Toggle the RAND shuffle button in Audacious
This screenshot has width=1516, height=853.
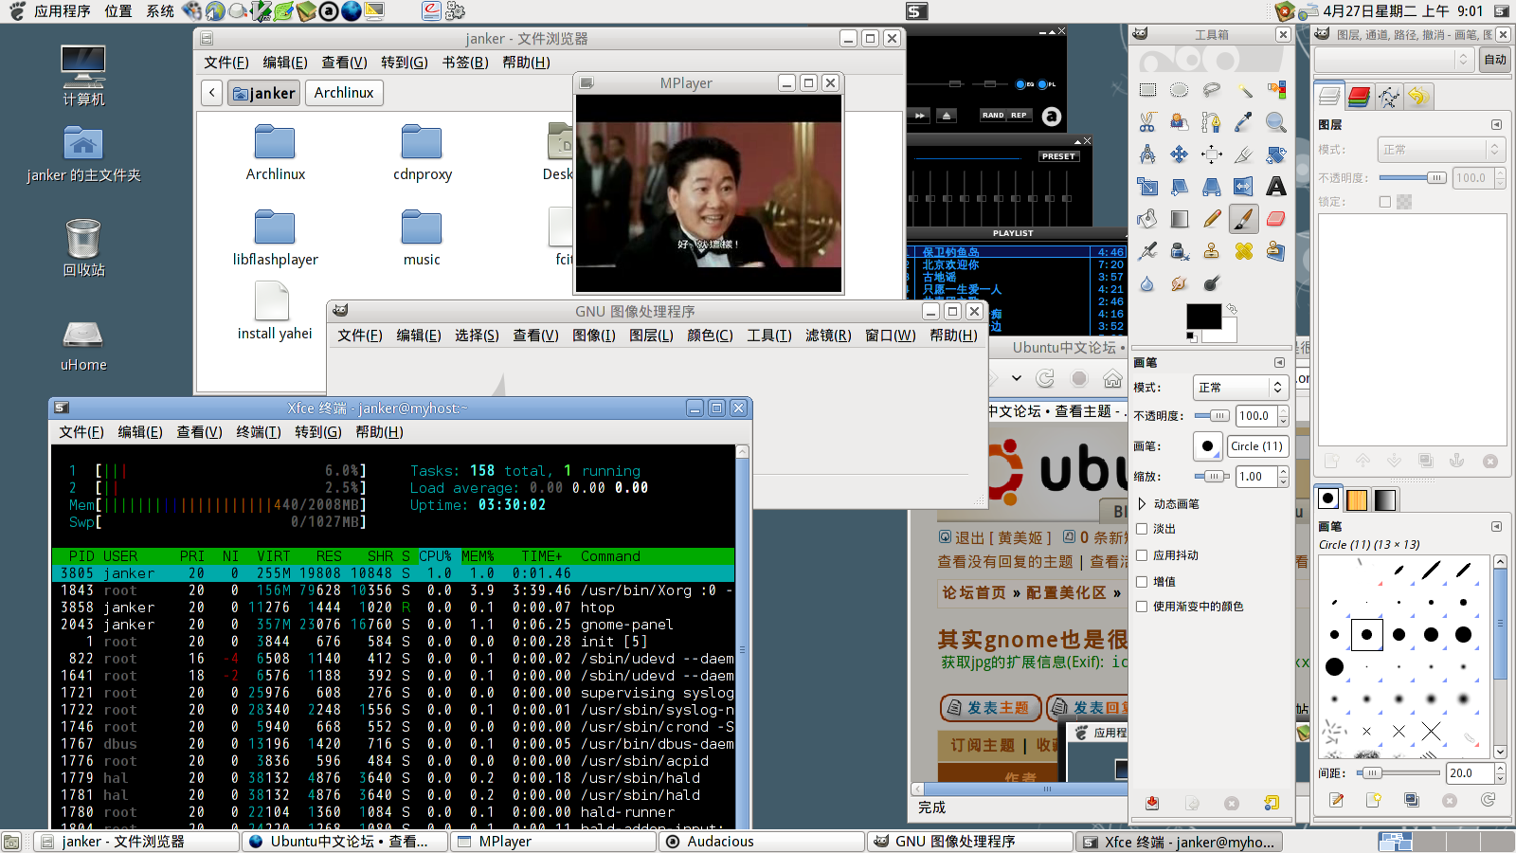click(x=993, y=115)
